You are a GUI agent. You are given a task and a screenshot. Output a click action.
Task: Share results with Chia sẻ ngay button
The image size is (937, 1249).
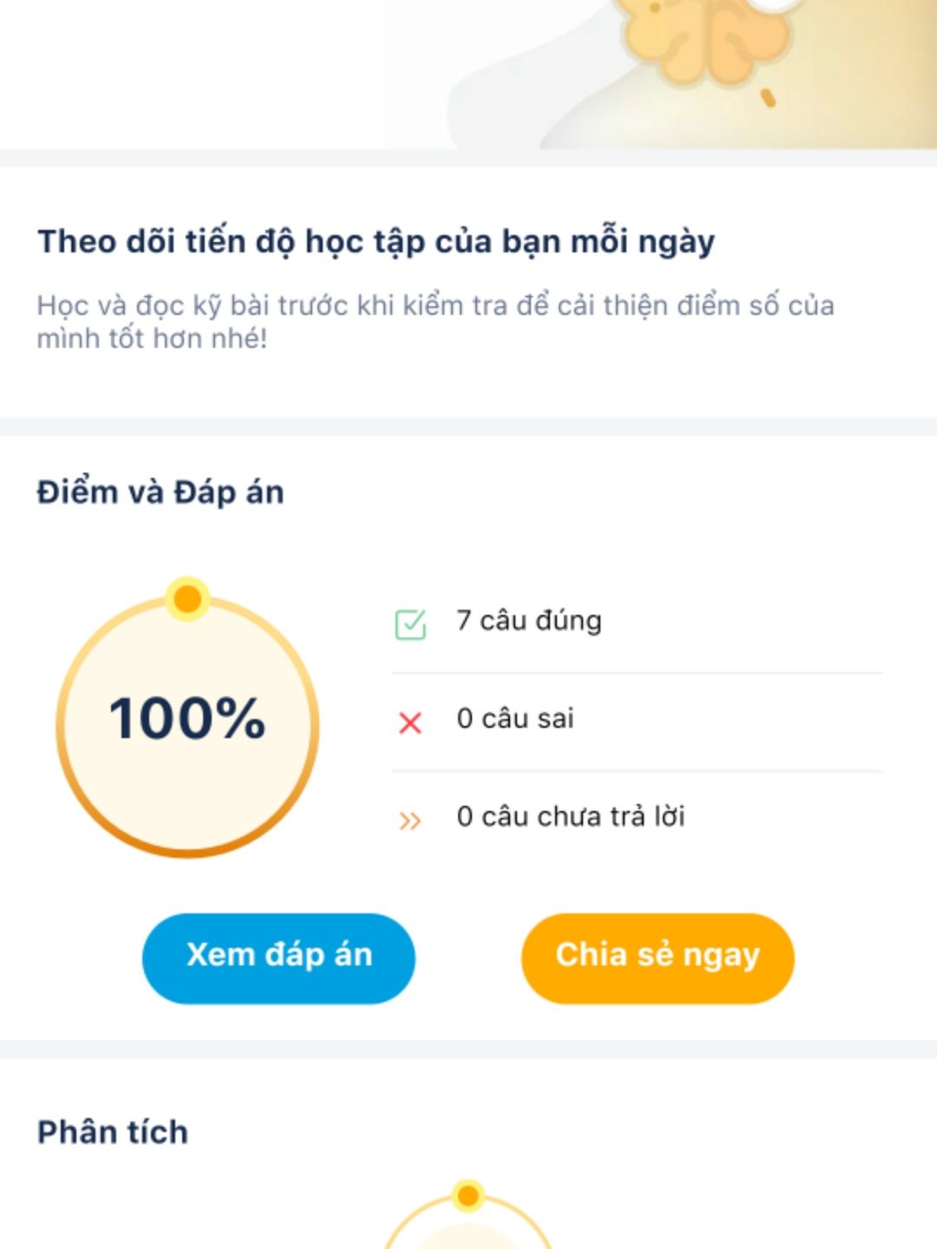coord(658,958)
